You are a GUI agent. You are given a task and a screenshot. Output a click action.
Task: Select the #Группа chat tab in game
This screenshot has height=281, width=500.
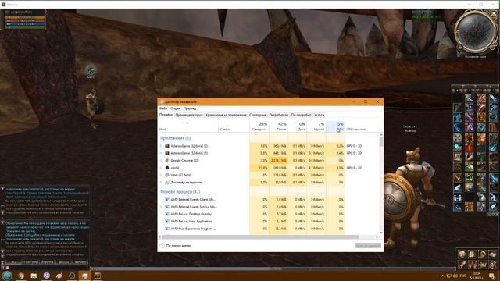[47, 262]
